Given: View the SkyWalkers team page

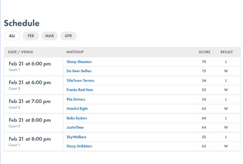Looking at the screenshot, I should (x=76, y=137).
